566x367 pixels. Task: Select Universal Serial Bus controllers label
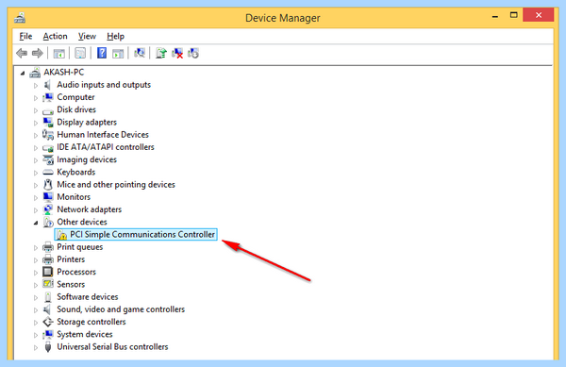(x=112, y=346)
